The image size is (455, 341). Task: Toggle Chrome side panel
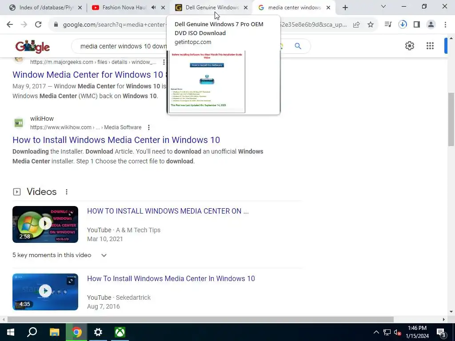(x=417, y=25)
